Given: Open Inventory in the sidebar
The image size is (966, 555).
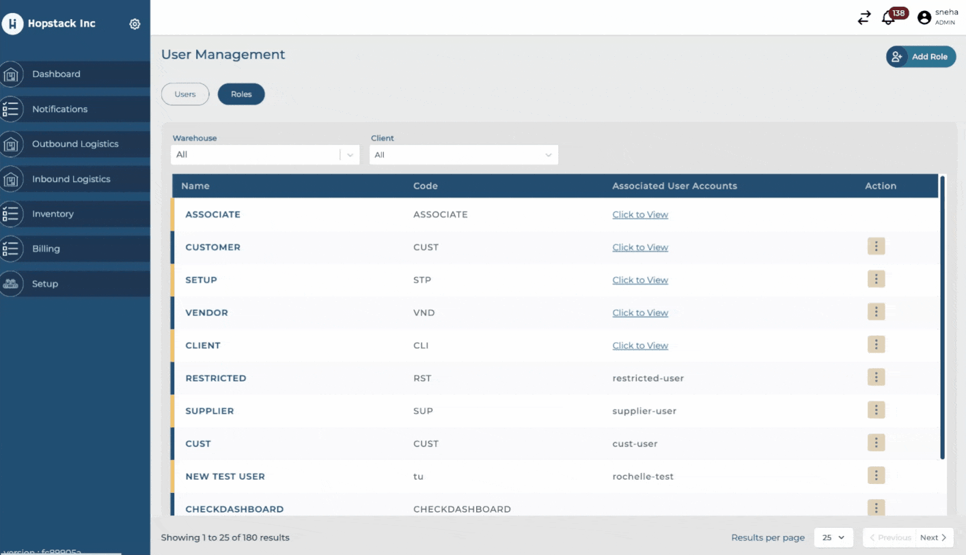Looking at the screenshot, I should click(x=53, y=214).
